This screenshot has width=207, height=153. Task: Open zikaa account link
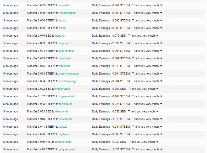pos(62,28)
